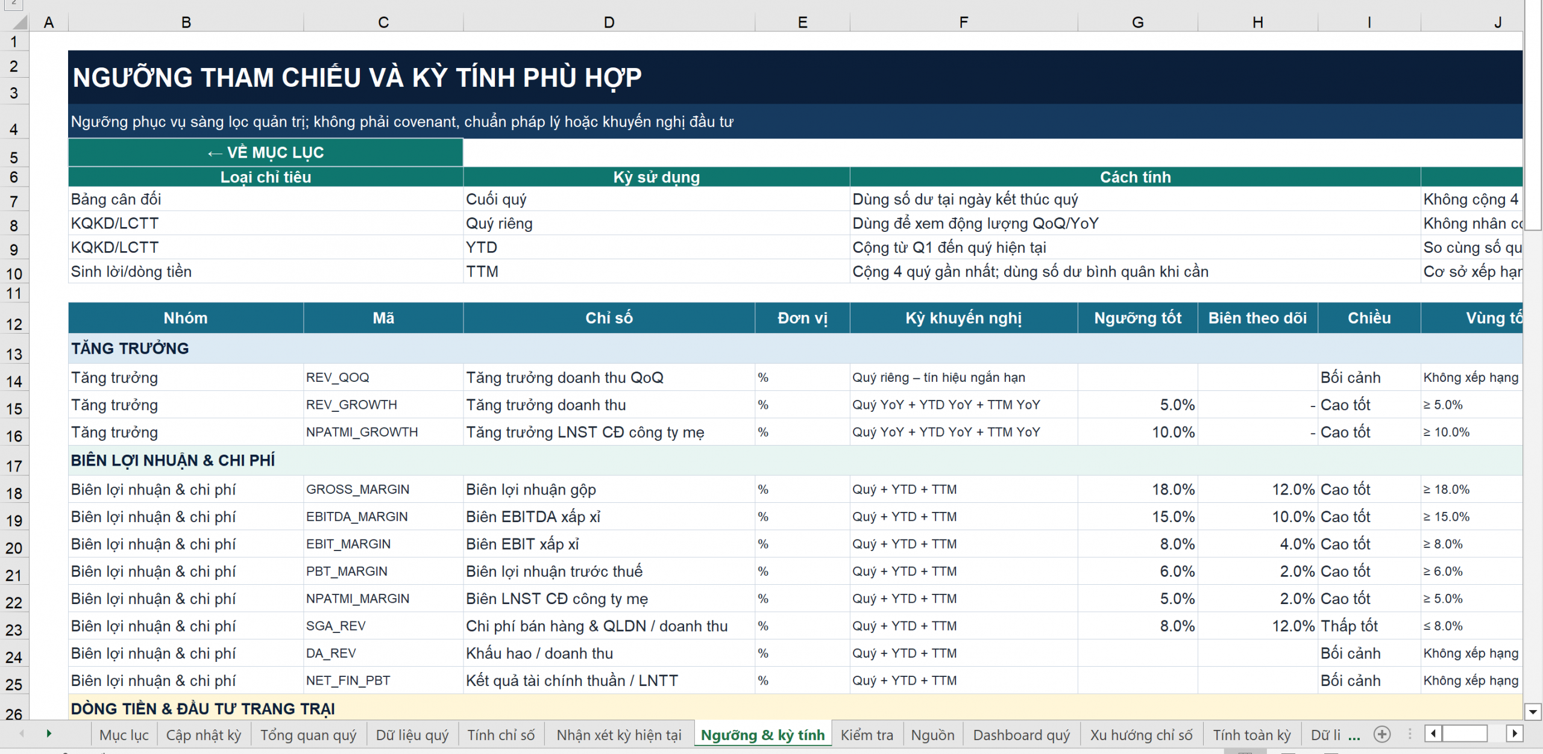Open the Dashboard quý sheet tab
The height and width of the screenshot is (754, 1543).
(x=1021, y=735)
